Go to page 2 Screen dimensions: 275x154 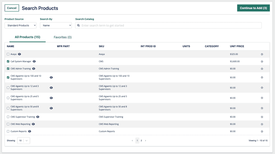tap(141, 140)
